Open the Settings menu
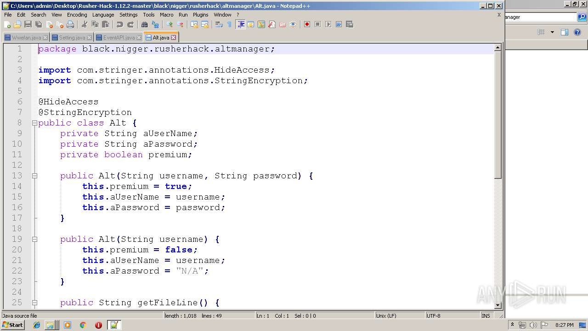Image resolution: width=588 pixels, height=331 pixels. point(129,15)
